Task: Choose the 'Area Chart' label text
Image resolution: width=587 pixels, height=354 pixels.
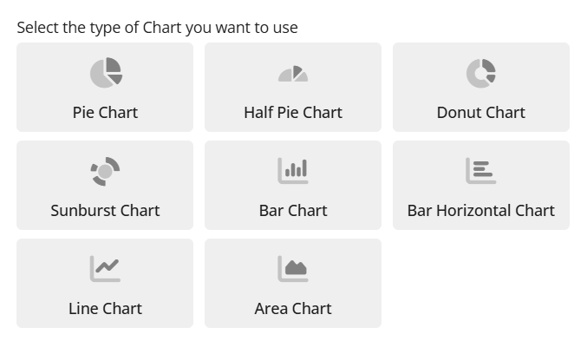Action: (x=293, y=309)
